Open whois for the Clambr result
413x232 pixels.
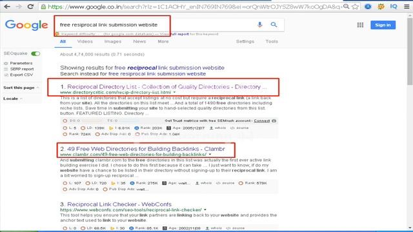click(203, 183)
